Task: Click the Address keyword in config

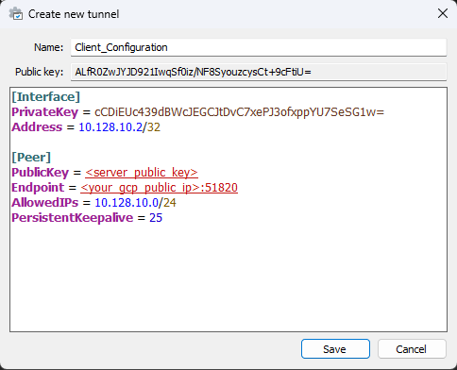Action: (37, 127)
